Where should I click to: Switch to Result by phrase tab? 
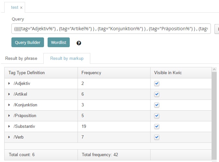click(21, 59)
